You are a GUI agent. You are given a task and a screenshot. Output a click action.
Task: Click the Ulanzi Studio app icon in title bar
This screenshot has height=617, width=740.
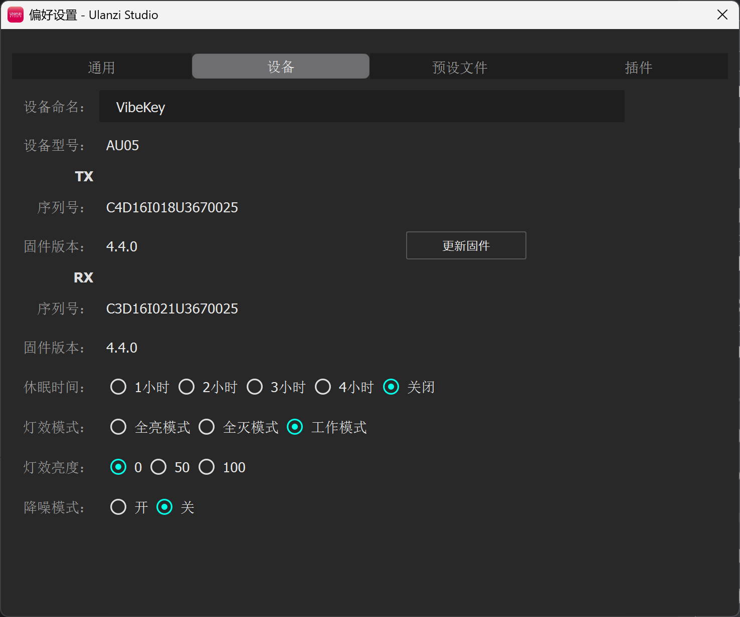tap(16, 15)
